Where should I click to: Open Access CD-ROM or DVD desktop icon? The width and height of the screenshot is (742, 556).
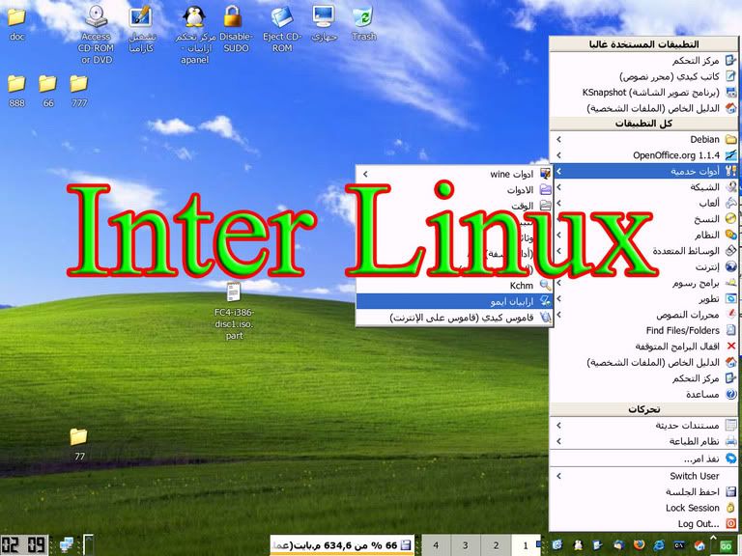point(97,34)
